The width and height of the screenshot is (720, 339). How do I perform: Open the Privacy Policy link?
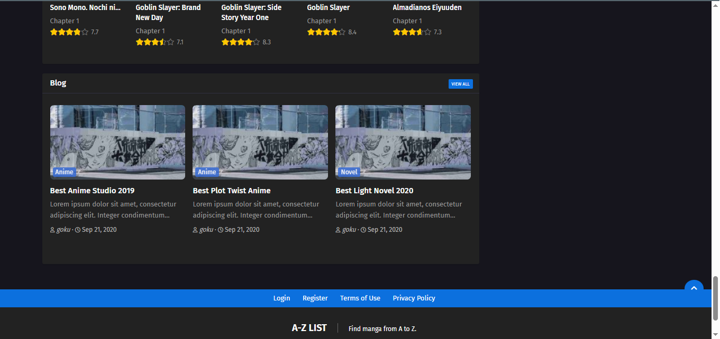(x=414, y=298)
